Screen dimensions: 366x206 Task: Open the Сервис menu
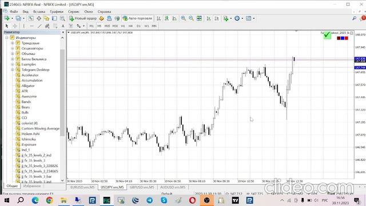[x=74, y=11]
